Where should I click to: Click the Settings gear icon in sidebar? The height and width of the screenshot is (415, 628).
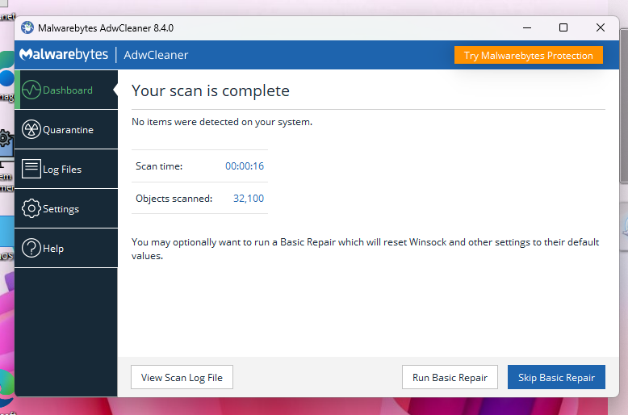[x=31, y=208]
